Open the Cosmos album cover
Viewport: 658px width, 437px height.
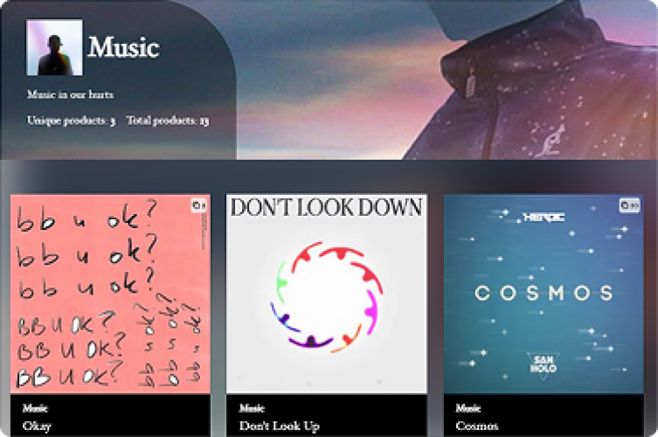pyautogui.click(x=544, y=294)
